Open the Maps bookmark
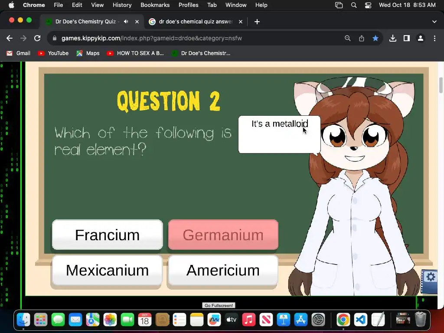Image resolution: width=444 pixels, height=333 pixels. (x=88, y=53)
